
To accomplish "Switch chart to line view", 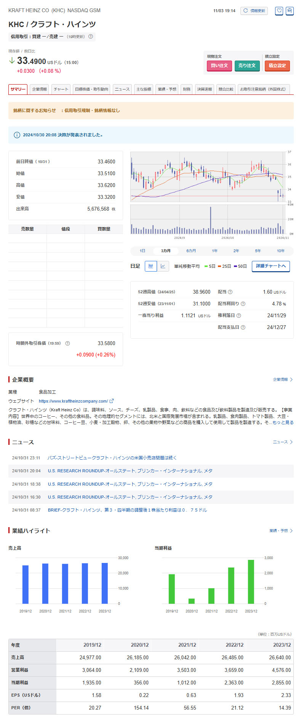I will pos(163,266).
